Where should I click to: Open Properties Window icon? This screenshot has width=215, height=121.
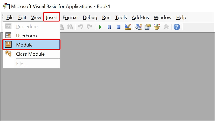pyautogui.click(x=148, y=27)
